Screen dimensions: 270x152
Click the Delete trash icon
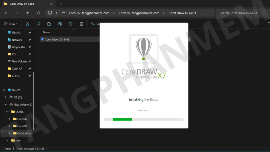coord(81,24)
